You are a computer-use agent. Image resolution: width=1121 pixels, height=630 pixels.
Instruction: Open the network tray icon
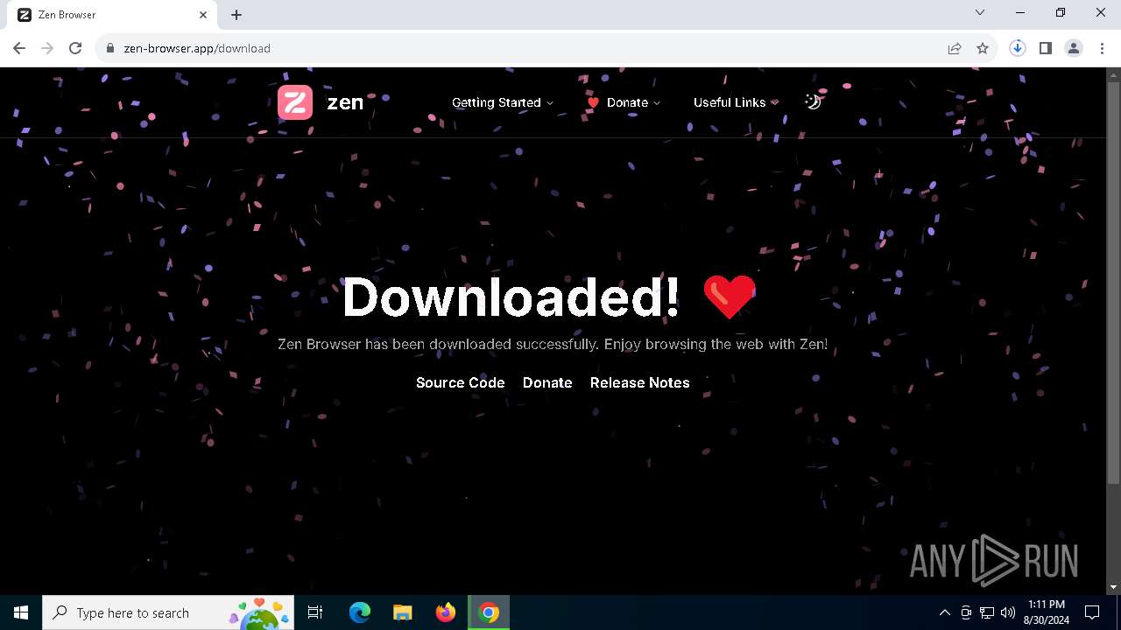(x=987, y=612)
